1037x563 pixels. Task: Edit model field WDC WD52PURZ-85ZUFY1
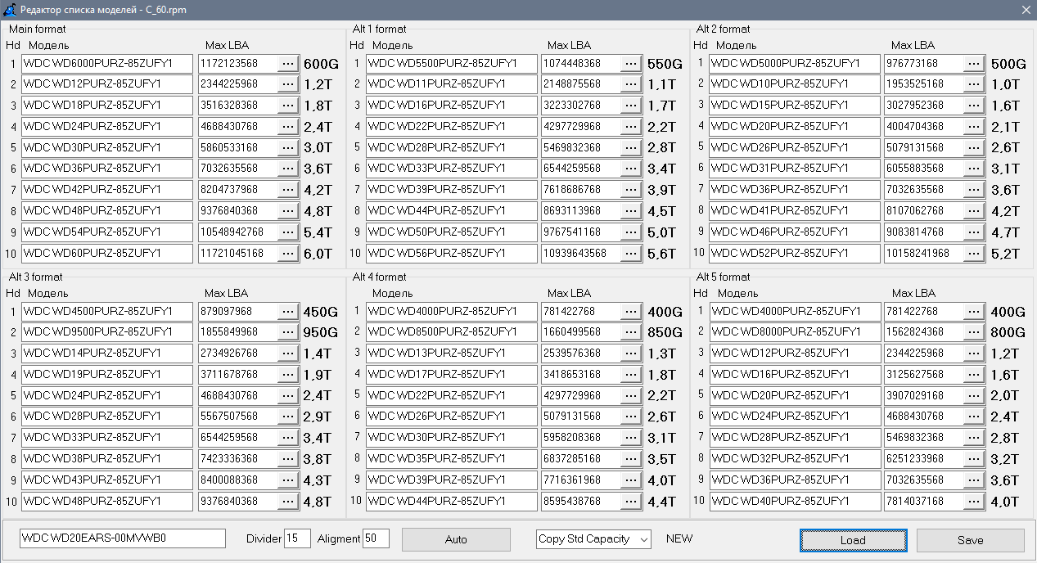tap(794, 253)
